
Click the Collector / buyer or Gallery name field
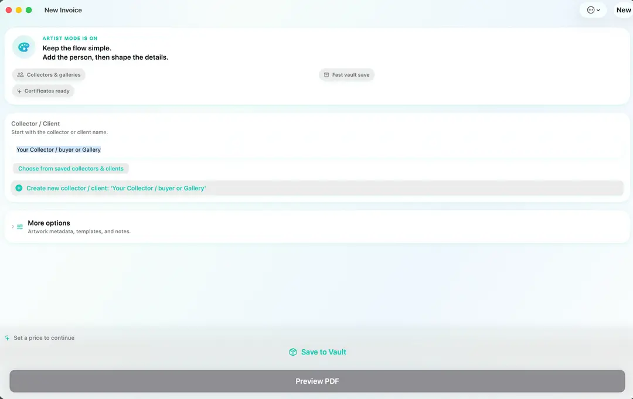[317, 149]
